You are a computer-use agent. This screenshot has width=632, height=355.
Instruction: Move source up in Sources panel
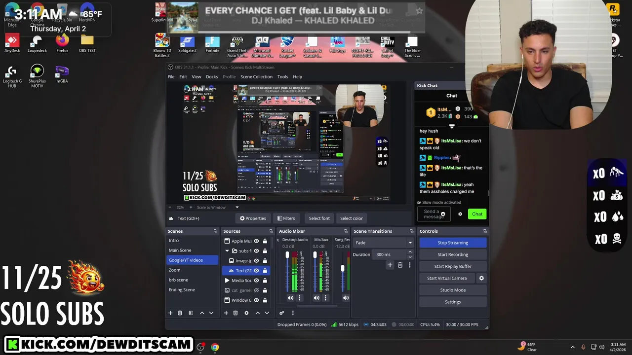(x=257, y=313)
